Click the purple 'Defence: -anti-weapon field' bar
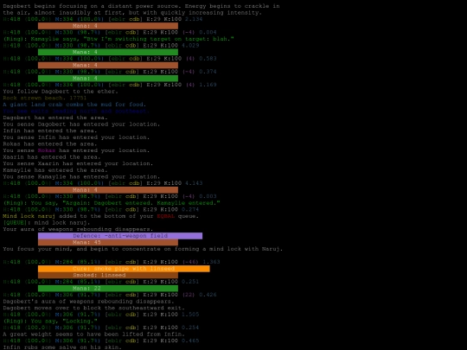The image size is (467, 350). click(x=120, y=236)
